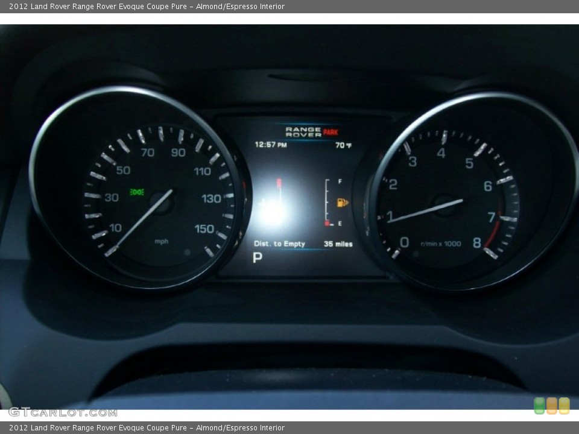Viewport: 579px width, 434px height.
Task: Click the Range Rover logo on display
Action: point(303,132)
